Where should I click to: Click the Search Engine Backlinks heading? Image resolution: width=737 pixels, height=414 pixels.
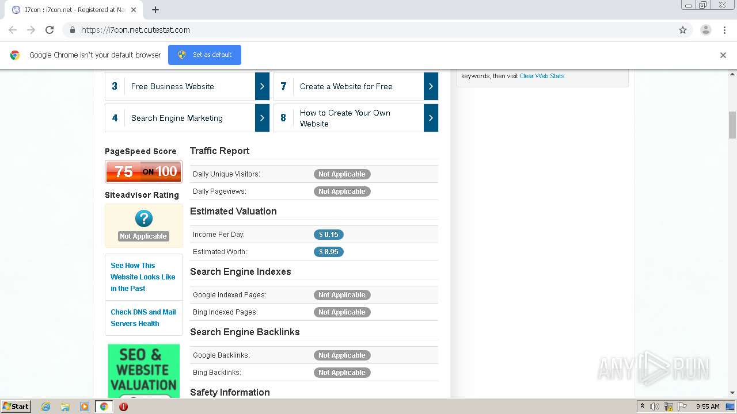click(245, 332)
